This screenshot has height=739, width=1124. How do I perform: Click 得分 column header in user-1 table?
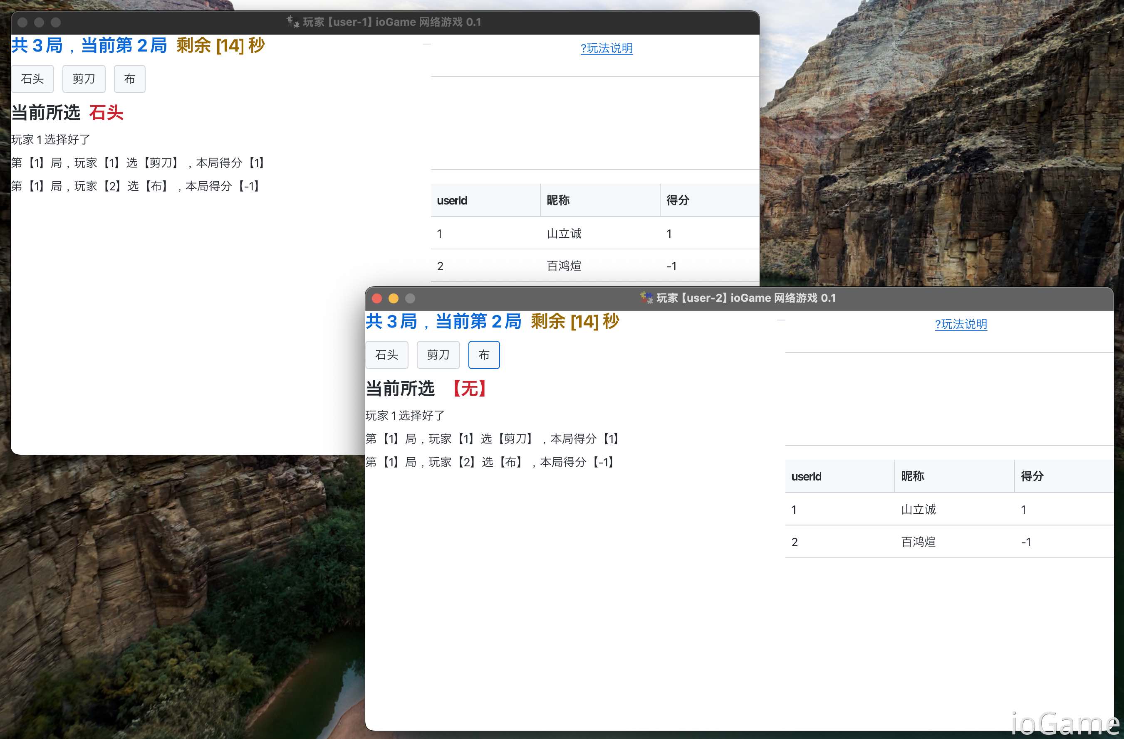[678, 201]
